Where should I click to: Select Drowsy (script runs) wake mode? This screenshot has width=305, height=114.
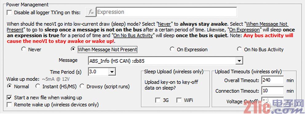[82, 86]
